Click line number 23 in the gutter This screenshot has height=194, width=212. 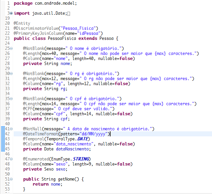tap(7, 39)
